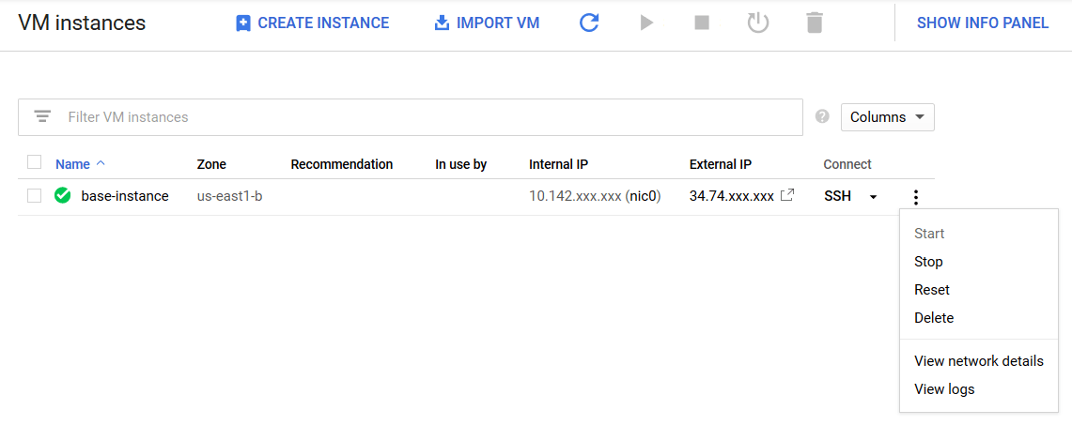This screenshot has width=1072, height=425.
Task: Click the start instance play icon
Action: coord(646,23)
